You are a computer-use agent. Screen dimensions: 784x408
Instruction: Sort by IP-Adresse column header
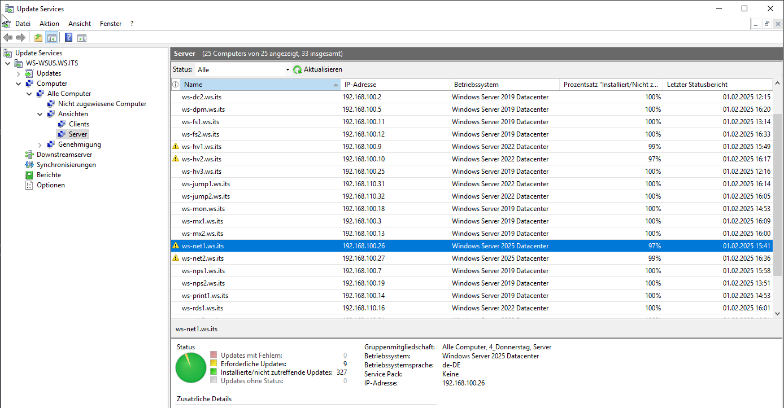coord(395,85)
